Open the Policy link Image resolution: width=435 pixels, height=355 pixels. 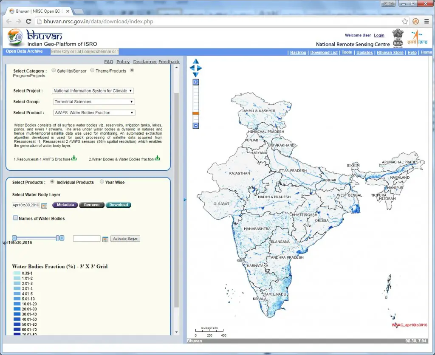click(123, 62)
